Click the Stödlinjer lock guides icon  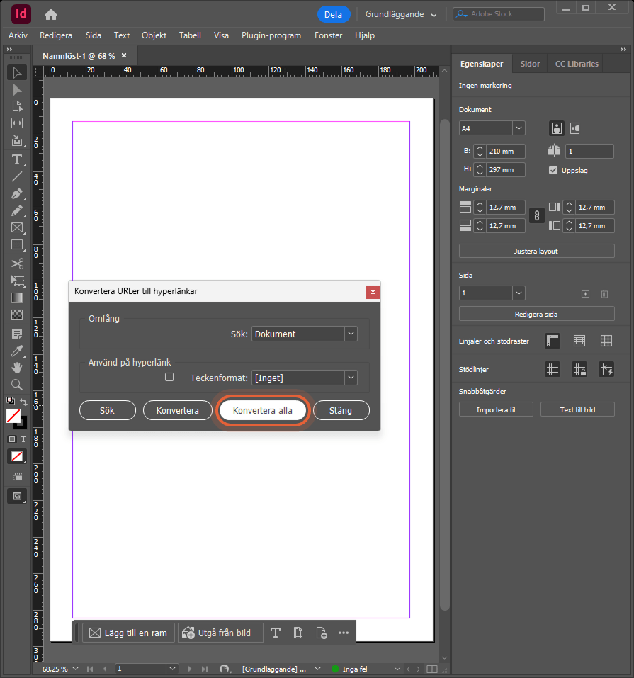click(x=579, y=370)
